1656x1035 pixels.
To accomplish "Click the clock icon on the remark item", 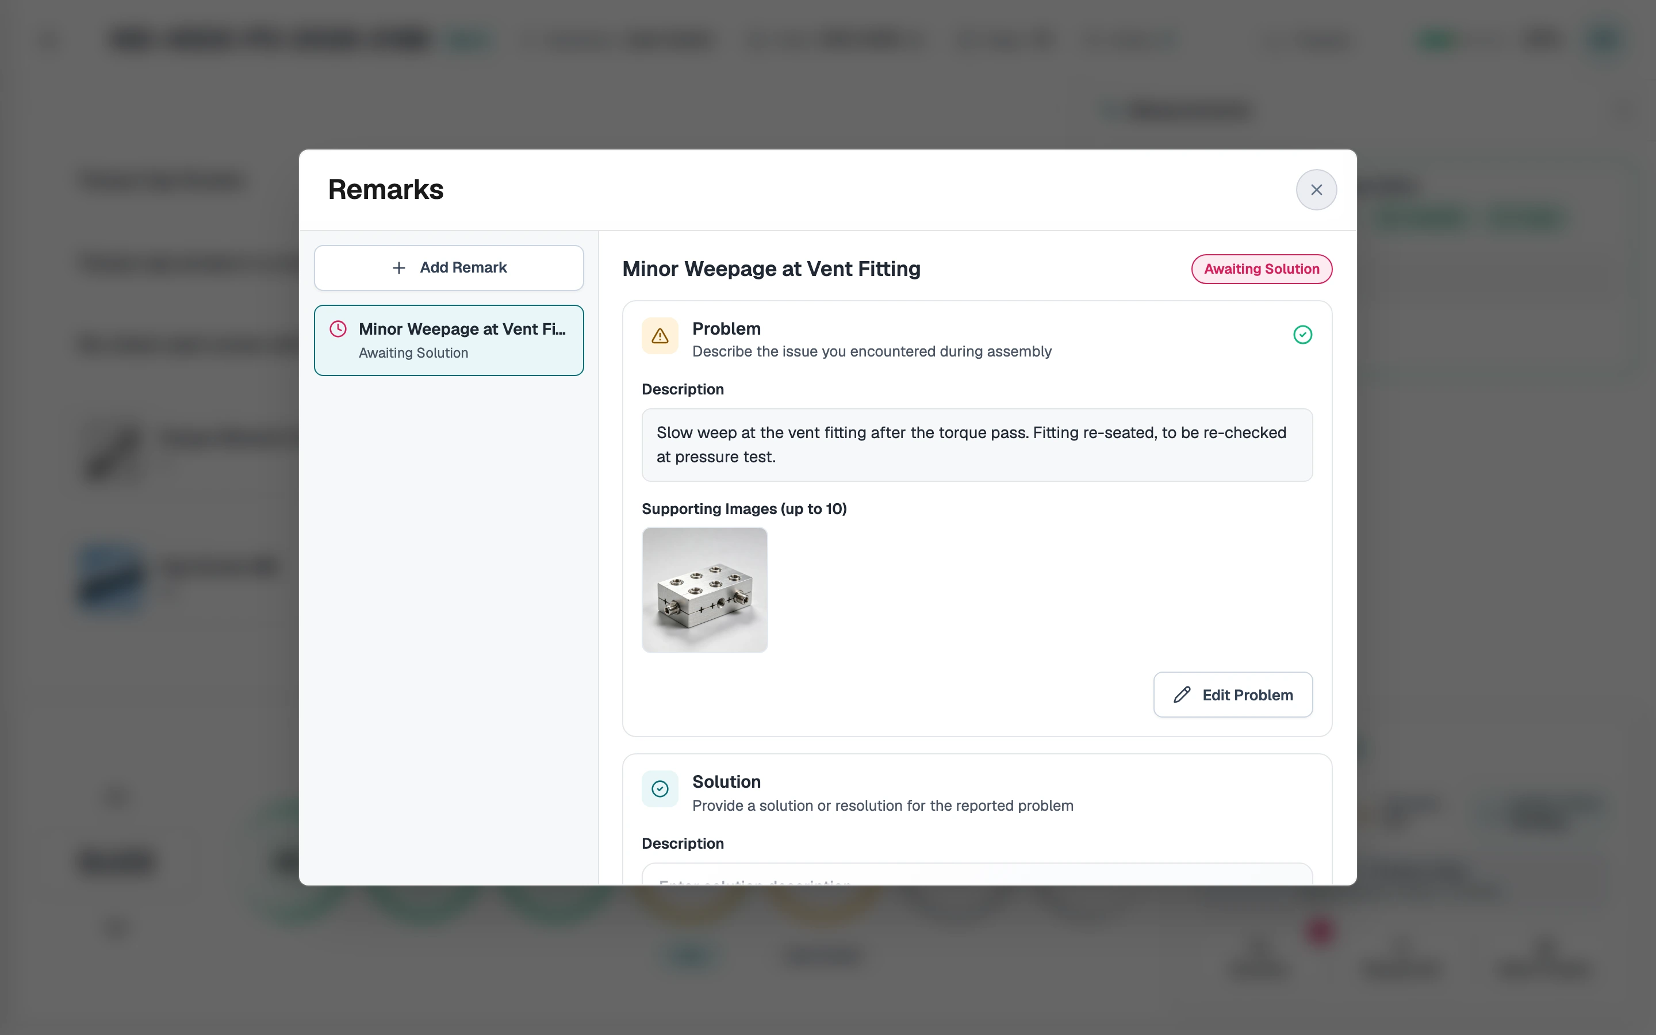I will click(338, 329).
